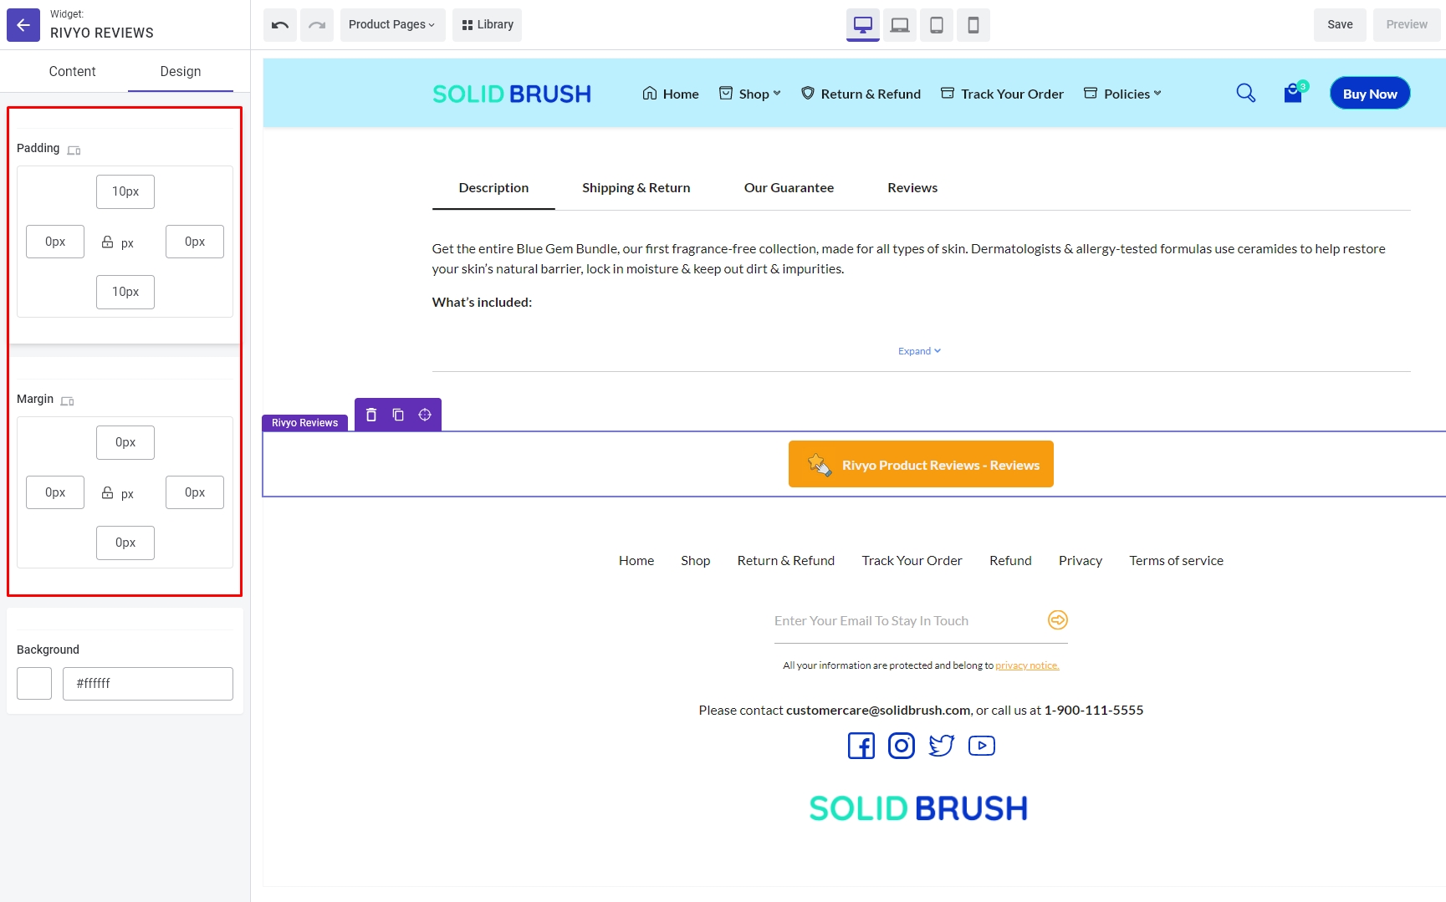
Task: Edit the top margin field
Action: [x=125, y=442]
